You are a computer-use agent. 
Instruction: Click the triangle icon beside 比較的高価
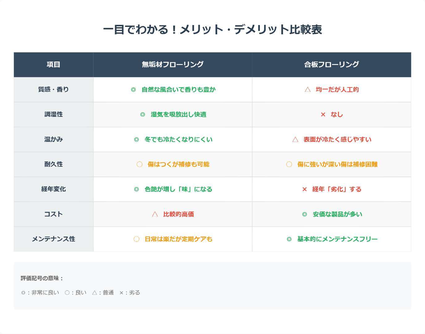point(155,214)
